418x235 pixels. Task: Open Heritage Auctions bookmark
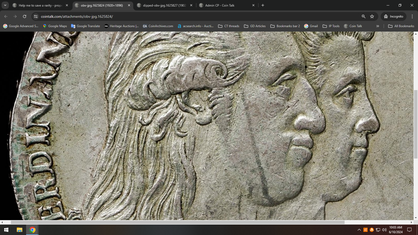point(121,26)
